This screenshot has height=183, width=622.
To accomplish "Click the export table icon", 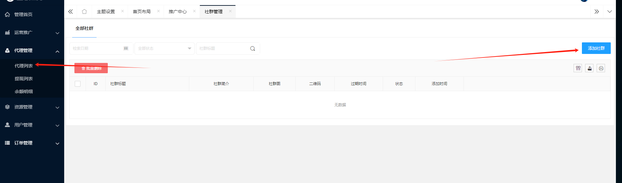I will coord(589,68).
